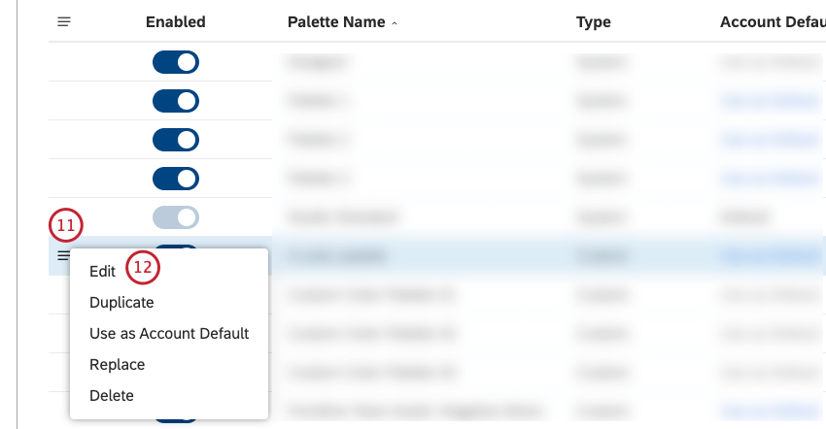Select the first row's blurred palette name
Screen dimensions: 826x429
click(318, 62)
